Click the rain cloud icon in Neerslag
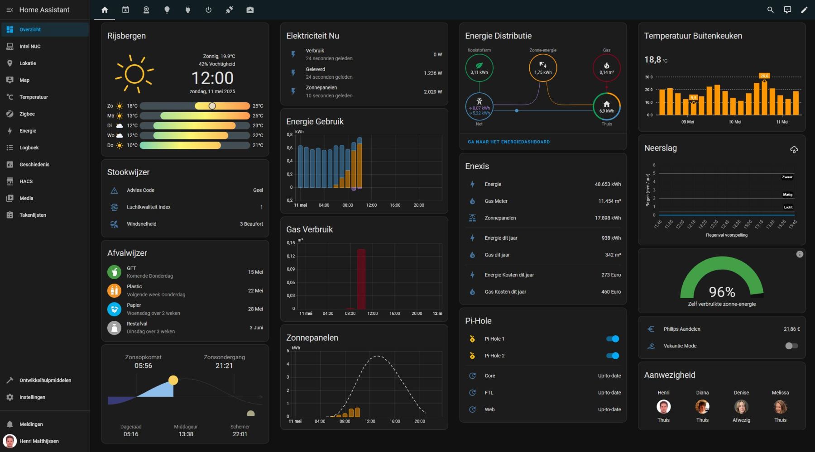815x452 pixels. (x=794, y=150)
